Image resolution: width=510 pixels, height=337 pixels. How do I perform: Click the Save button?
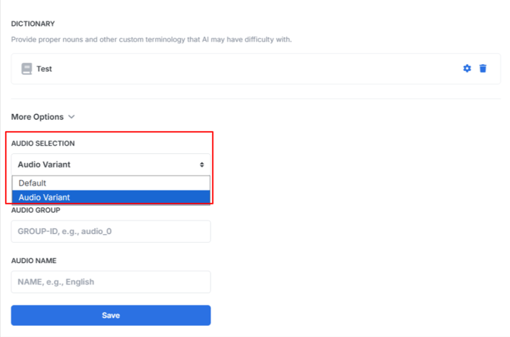point(111,316)
